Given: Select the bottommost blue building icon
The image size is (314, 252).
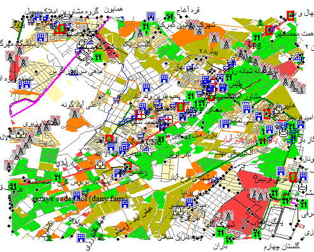Looking at the screenshot, I should point(81,238).
